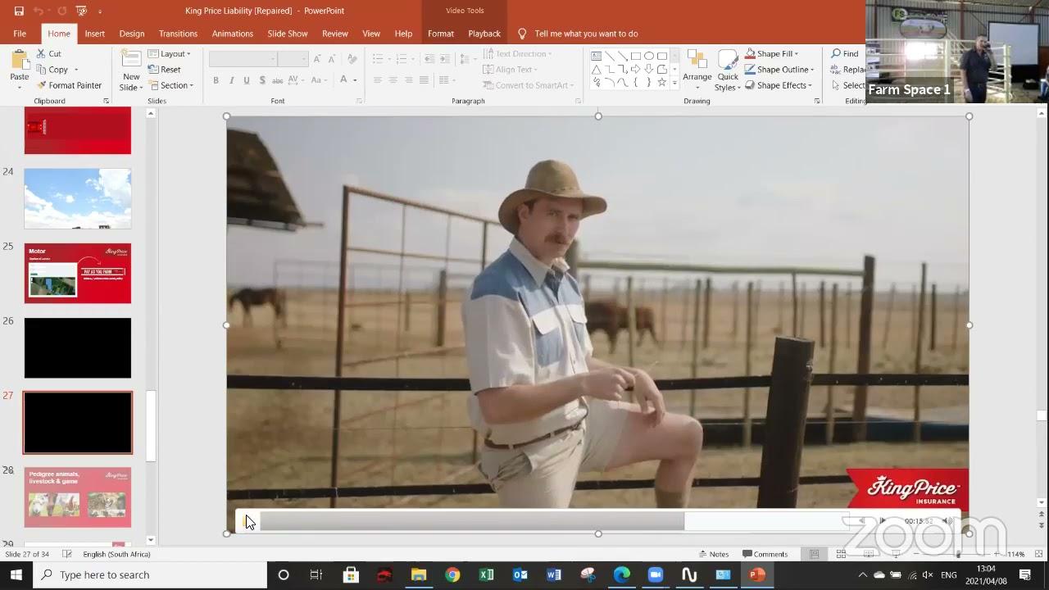Image resolution: width=1049 pixels, height=590 pixels.
Task: Toggle the Comments pane
Action: point(765,554)
